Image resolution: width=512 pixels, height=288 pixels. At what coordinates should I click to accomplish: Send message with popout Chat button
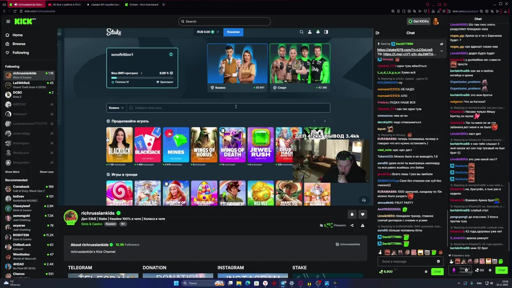[501, 270]
